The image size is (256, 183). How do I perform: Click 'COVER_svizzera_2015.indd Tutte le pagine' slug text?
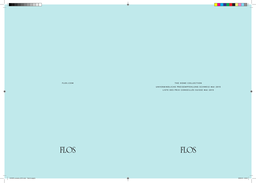click(x=22, y=178)
